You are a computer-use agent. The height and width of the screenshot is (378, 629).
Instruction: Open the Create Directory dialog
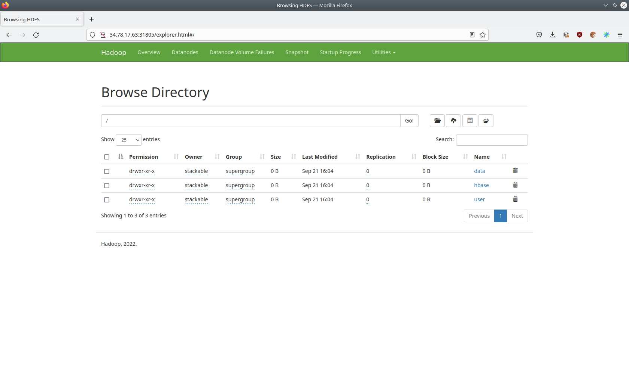[437, 121]
